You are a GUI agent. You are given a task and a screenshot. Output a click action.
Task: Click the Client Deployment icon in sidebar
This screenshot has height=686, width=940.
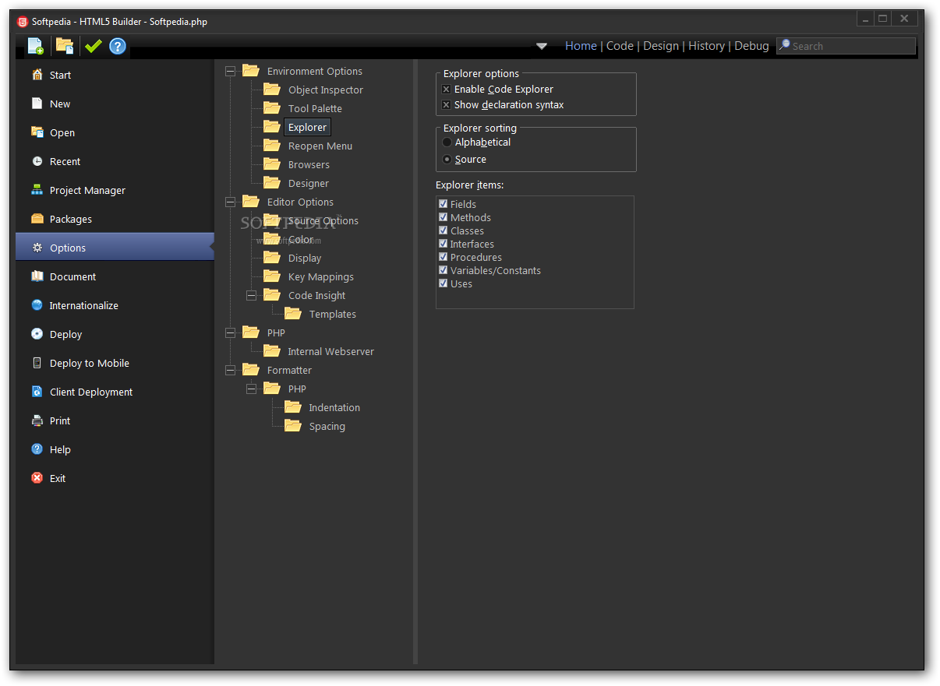pos(37,392)
